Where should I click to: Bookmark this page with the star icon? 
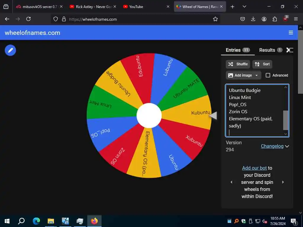click(215, 19)
